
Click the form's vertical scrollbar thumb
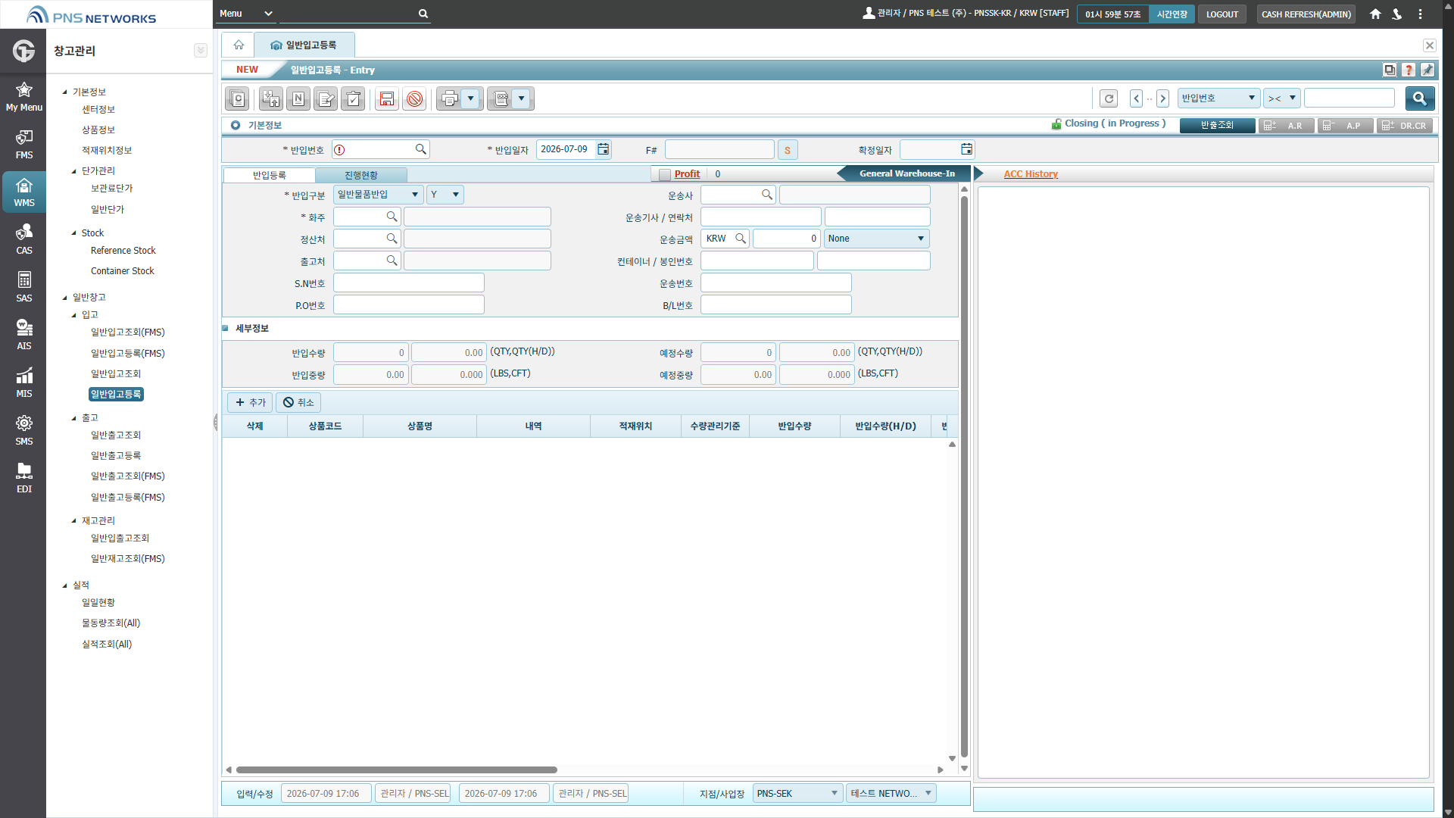point(964,477)
